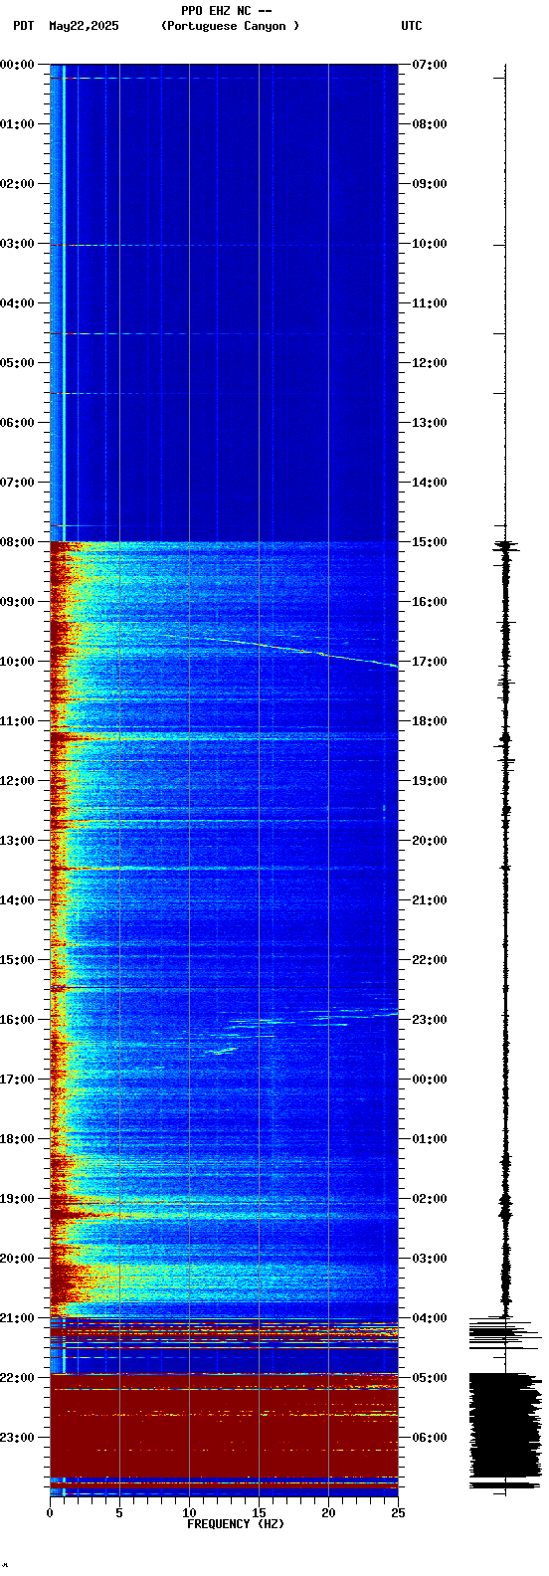Click the PDT axis '12:00' label
Screen dimensions: 549x1576
pos(17,781)
